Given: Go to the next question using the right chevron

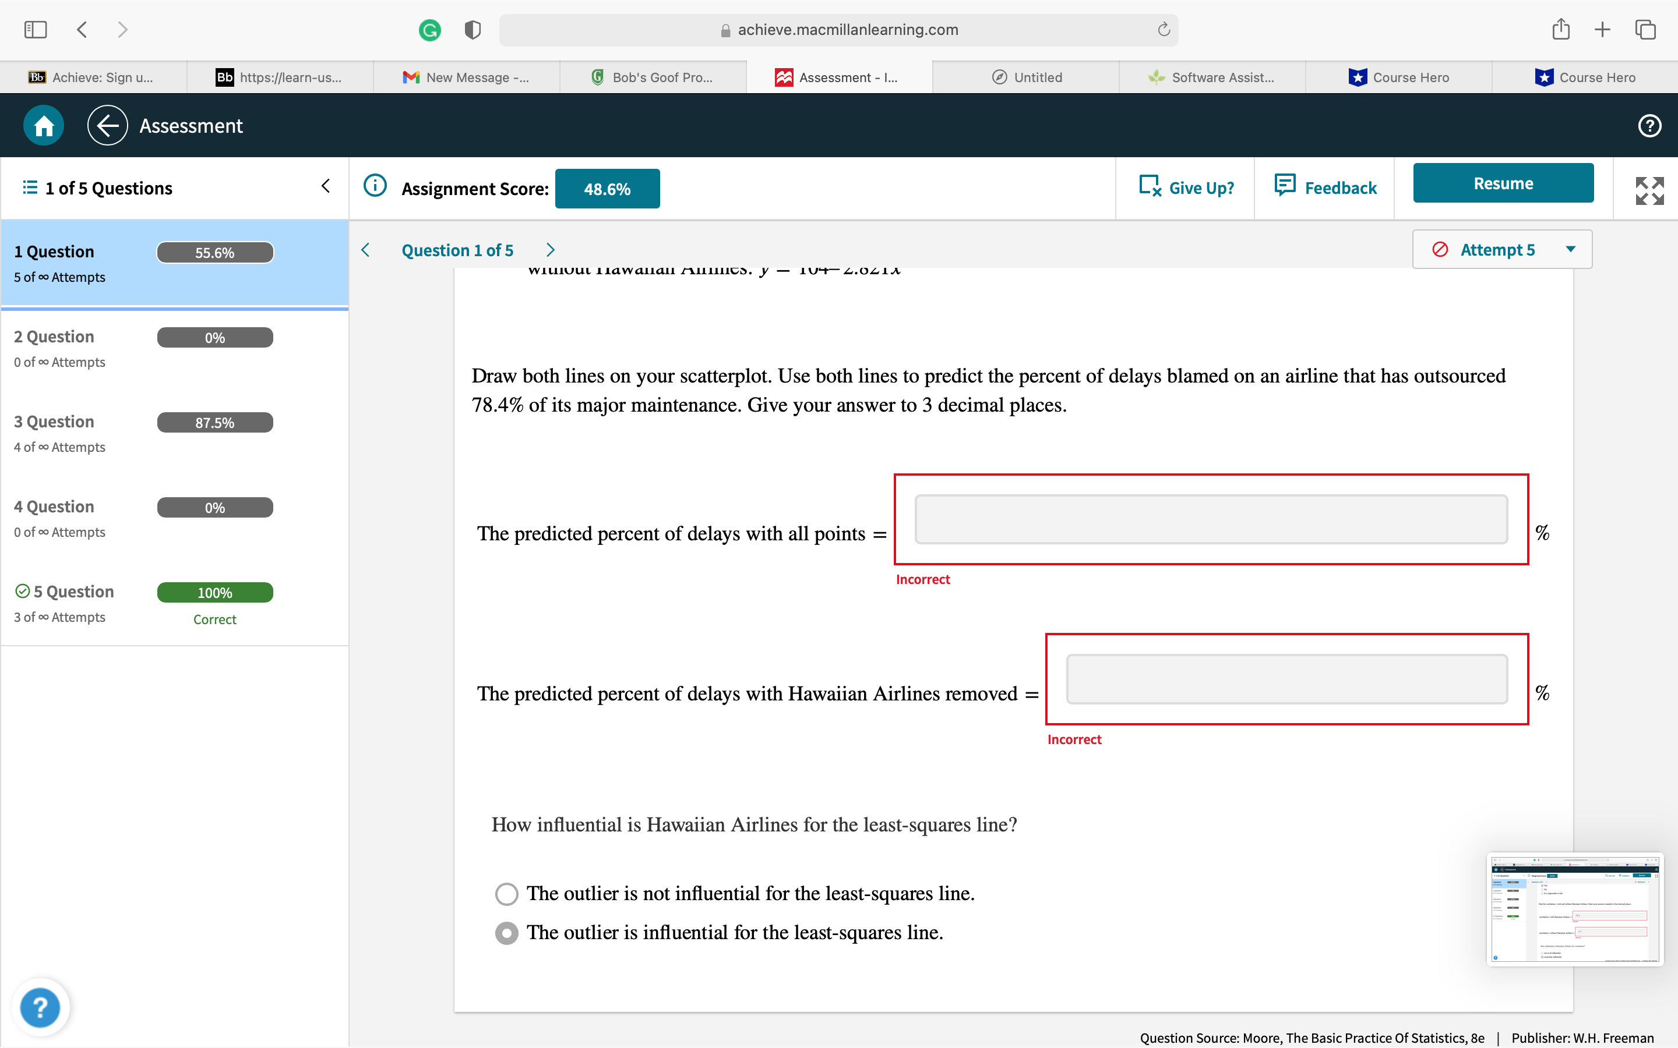Looking at the screenshot, I should (x=550, y=250).
